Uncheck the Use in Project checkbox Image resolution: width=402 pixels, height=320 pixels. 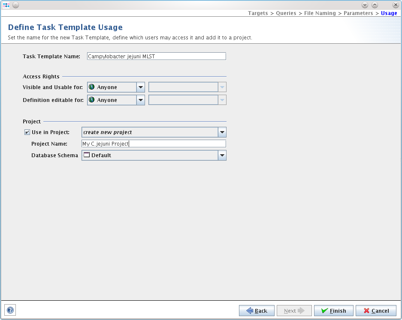[27, 132]
